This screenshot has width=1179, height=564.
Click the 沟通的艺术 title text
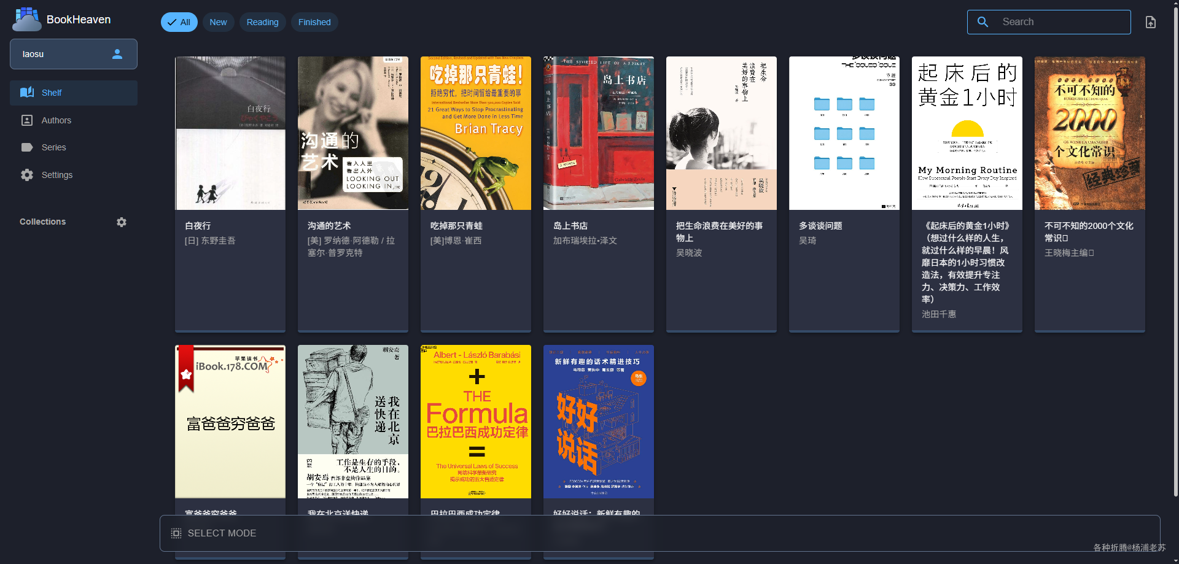tap(329, 226)
